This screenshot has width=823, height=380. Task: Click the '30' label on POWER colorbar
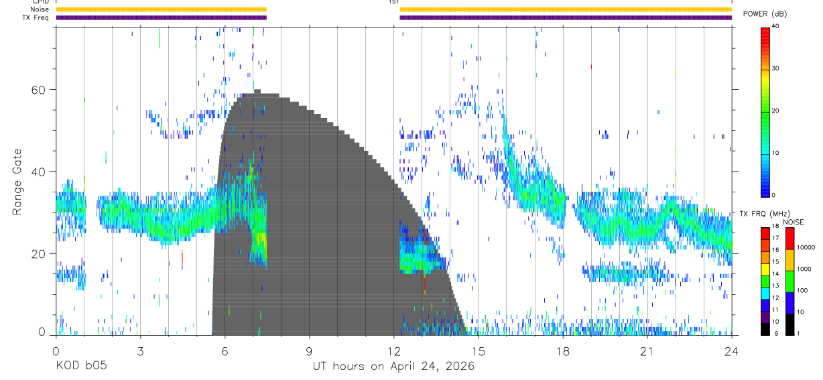pos(777,68)
